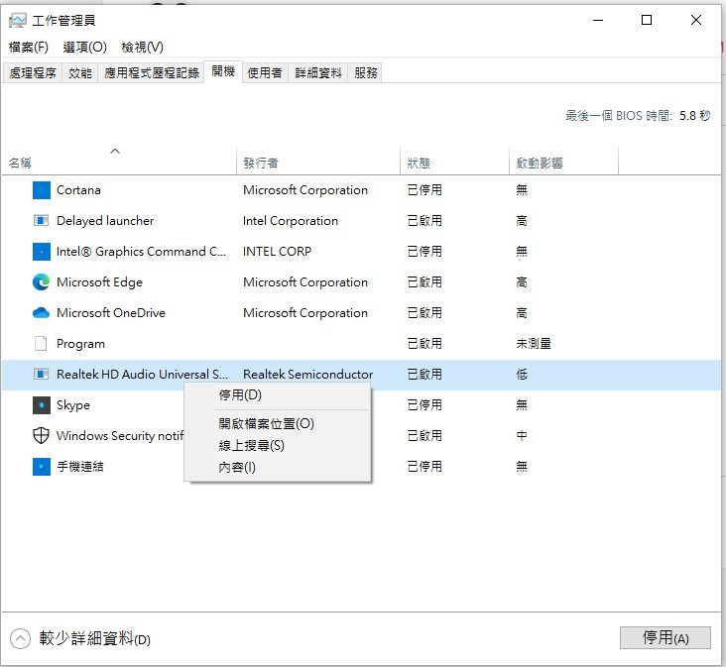The width and height of the screenshot is (726, 667).
Task: Collapse view with 較少詳細資料 arrow
Action: (x=20, y=639)
